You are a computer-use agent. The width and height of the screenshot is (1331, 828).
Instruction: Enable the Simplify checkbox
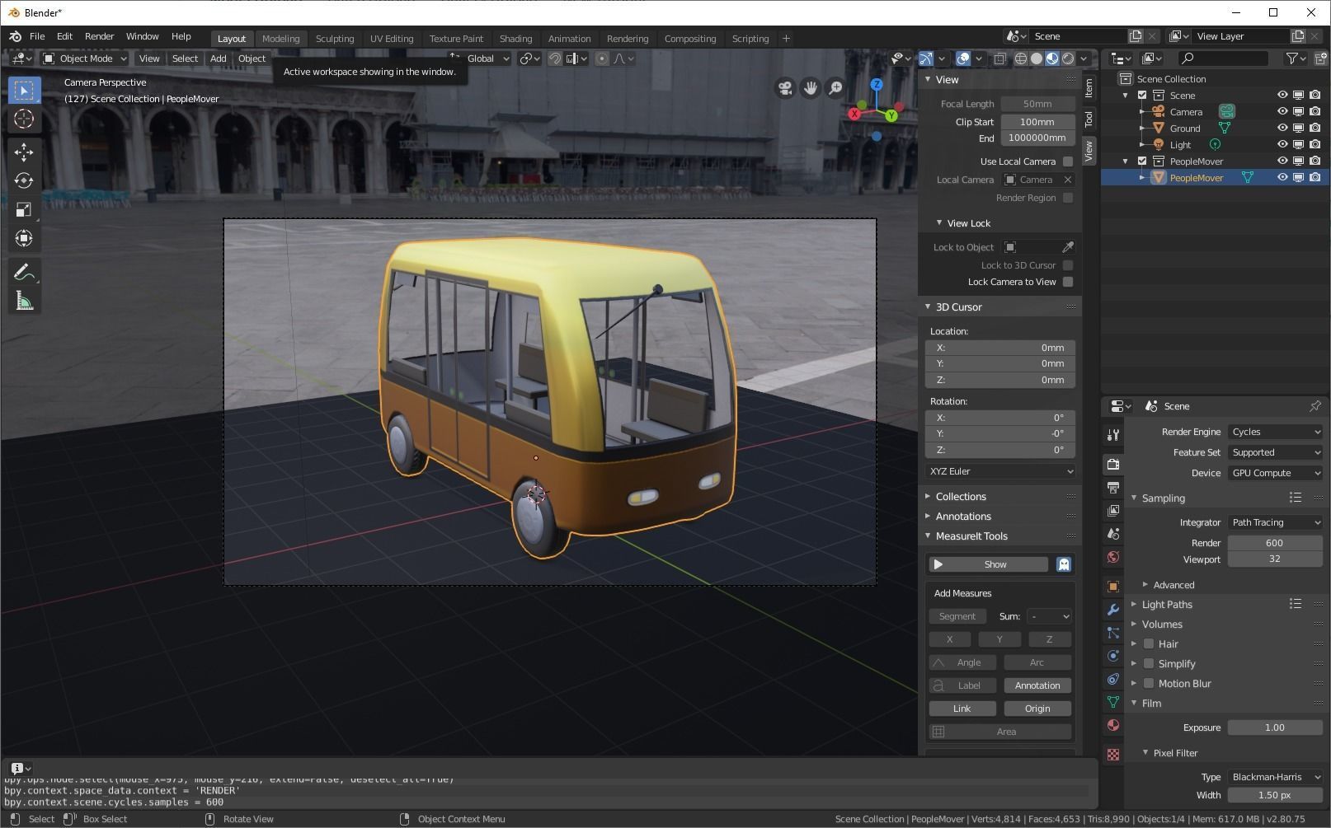click(x=1149, y=663)
